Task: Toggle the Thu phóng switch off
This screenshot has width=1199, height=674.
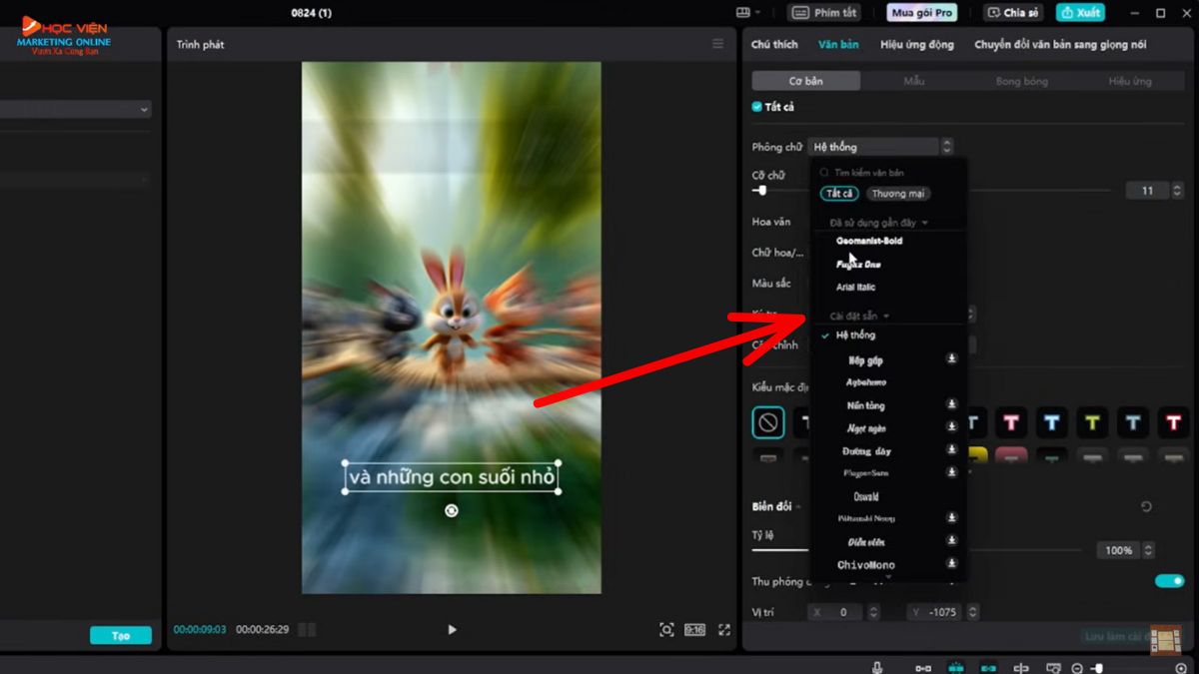Action: coord(1169,581)
